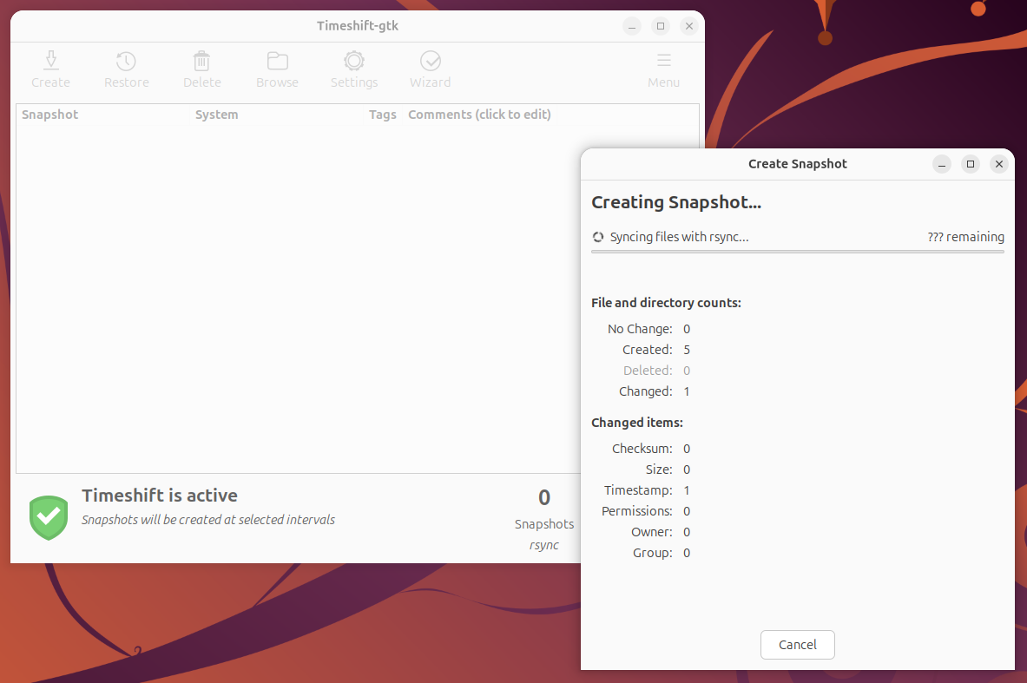Minimize the Timeshift-gtk window

pos(631,26)
